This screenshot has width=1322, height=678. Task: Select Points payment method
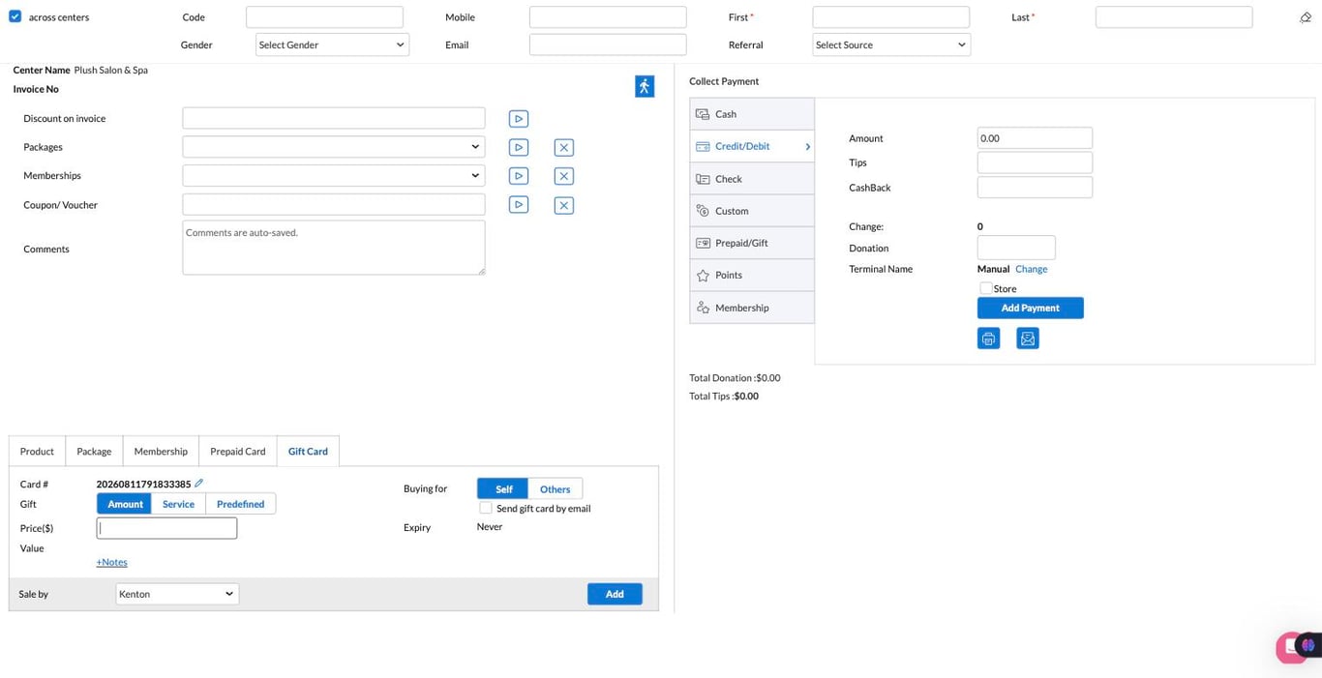pyautogui.click(x=752, y=276)
